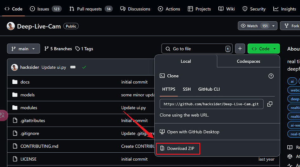Switch to the Codespaces tab
The width and height of the screenshot is (300, 167).
coord(248,61)
